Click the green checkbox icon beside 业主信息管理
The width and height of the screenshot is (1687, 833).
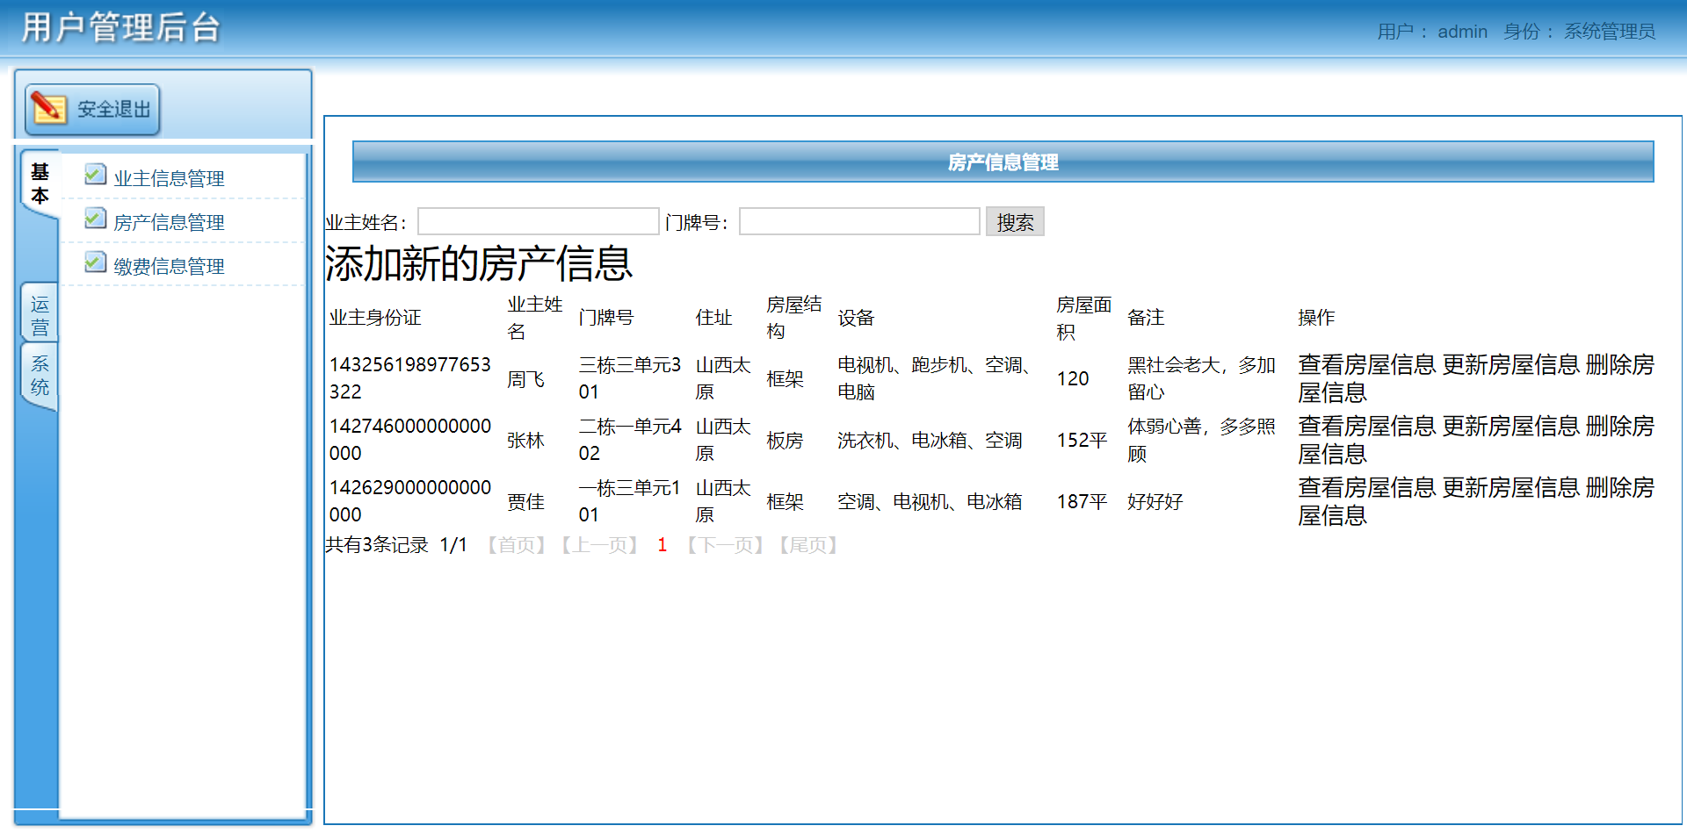94,174
